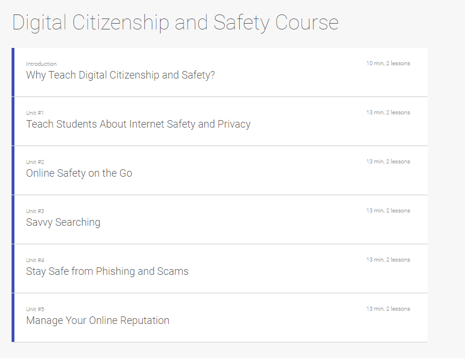465x358 pixels.
Task: Click the 'Unit #3' label
Action: pos(35,211)
